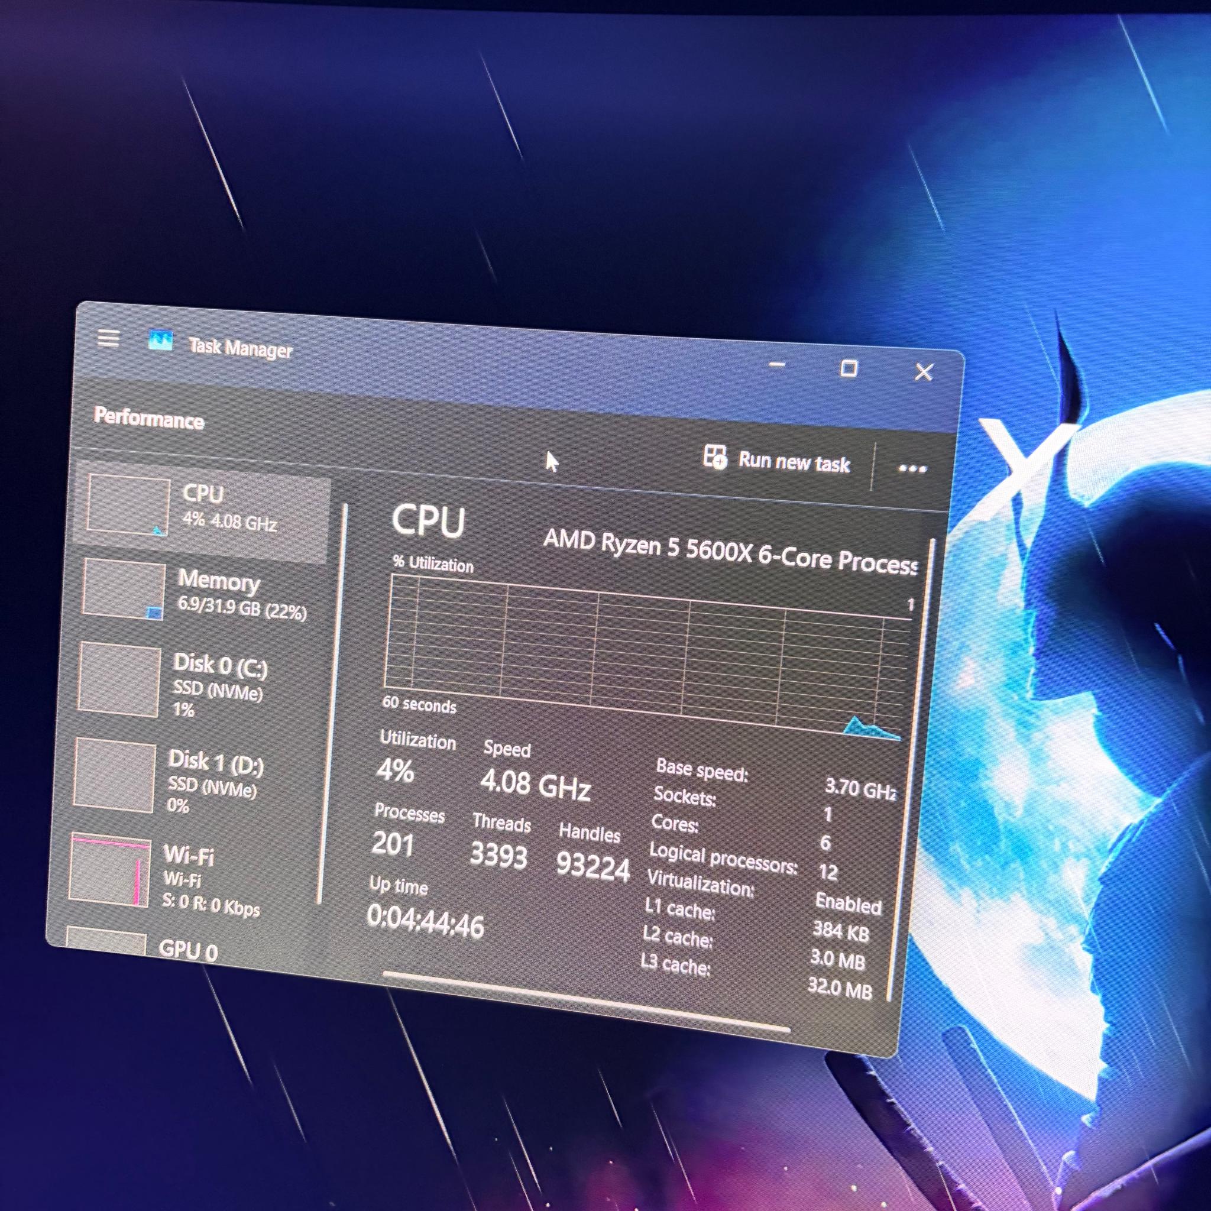Image resolution: width=1211 pixels, height=1211 pixels.
Task: Select the CPU performance item
Action: (202, 510)
